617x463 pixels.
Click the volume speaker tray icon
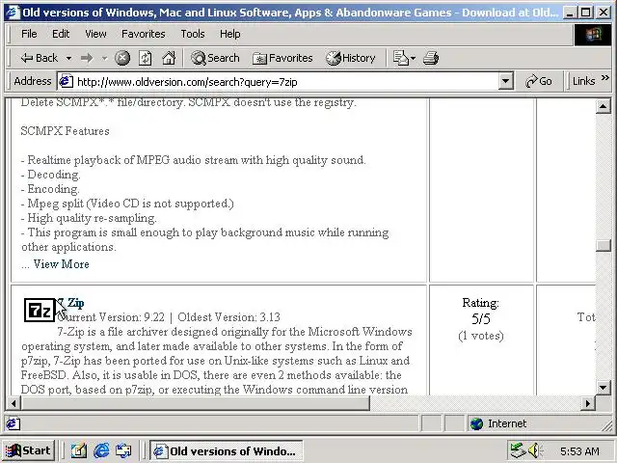pyautogui.click(x=535, y=450)
